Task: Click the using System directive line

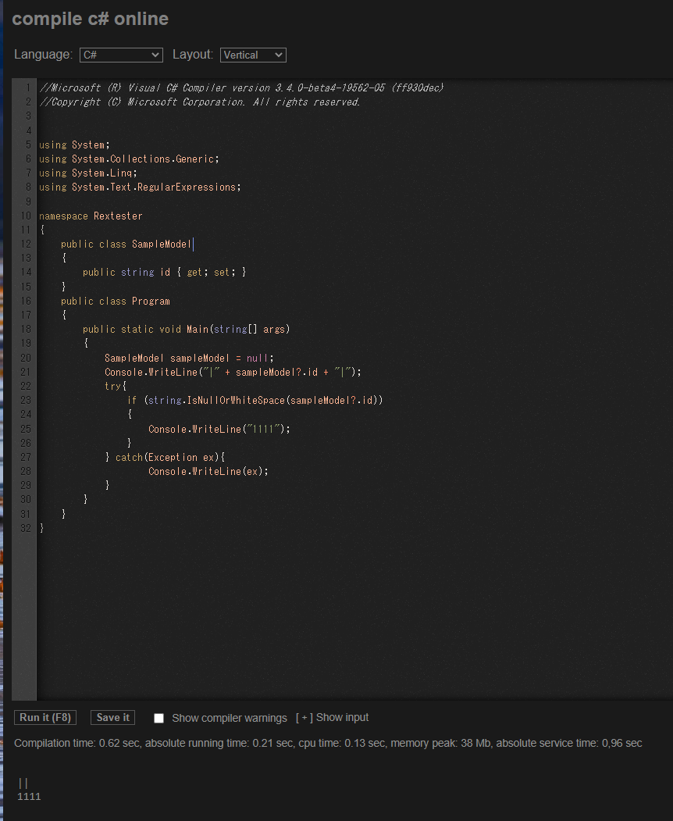Action: 74,145
